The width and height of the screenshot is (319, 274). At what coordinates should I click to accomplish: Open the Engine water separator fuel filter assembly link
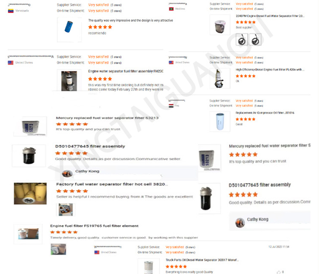(x=125, y=71)
